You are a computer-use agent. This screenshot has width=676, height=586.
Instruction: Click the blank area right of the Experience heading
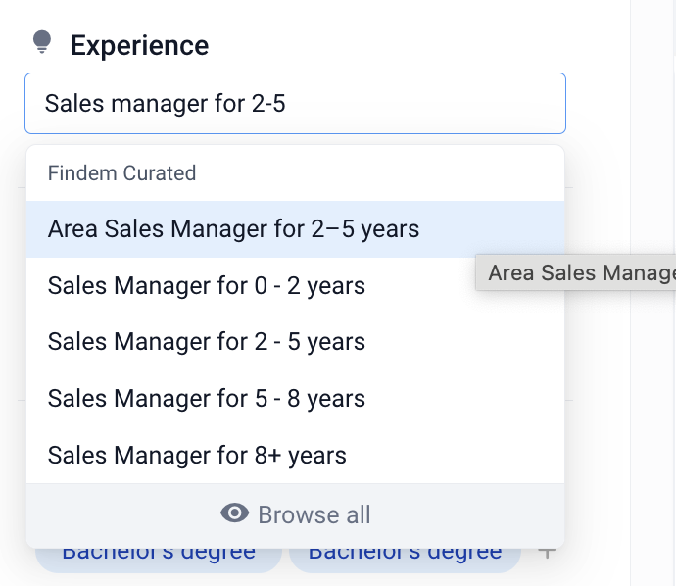pos(392,45)
